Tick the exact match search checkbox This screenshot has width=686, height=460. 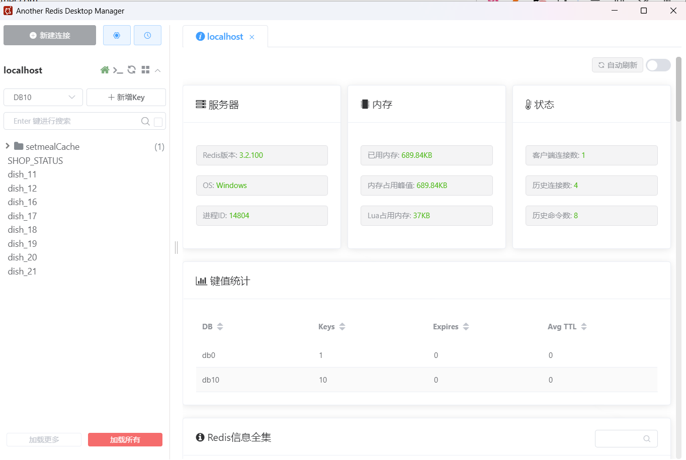[158, 122]
